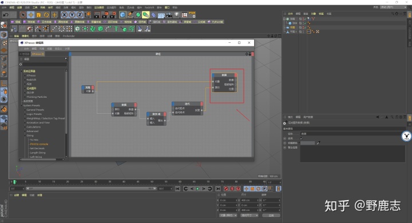Select Length String preset
Screen dimensions: 412x223
(x=38, y=153)
